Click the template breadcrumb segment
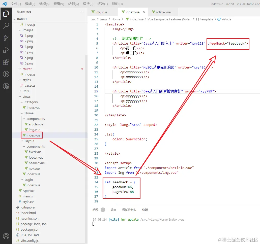Screen dimensions: 260x244 coord(207,19)
